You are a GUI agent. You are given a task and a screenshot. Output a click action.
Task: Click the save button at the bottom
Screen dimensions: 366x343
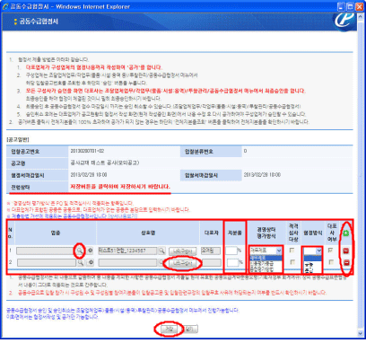170,330
